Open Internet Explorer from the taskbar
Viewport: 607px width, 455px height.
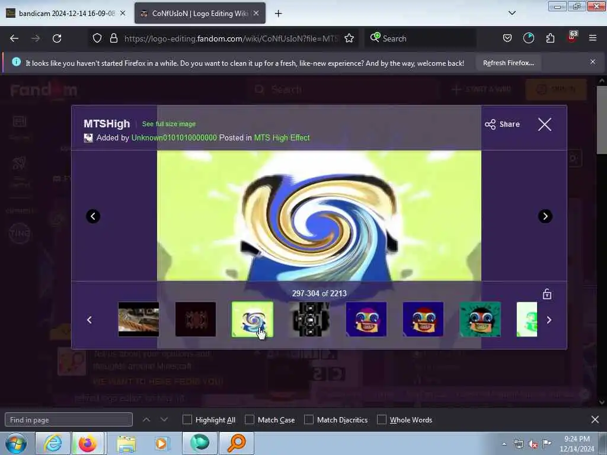[x=53, y=443]
